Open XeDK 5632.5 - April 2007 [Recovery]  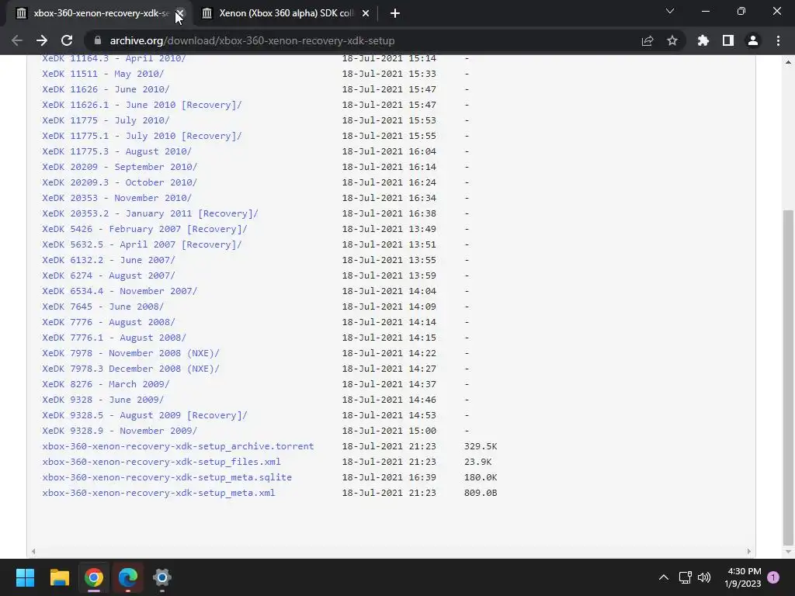[142, 244]
